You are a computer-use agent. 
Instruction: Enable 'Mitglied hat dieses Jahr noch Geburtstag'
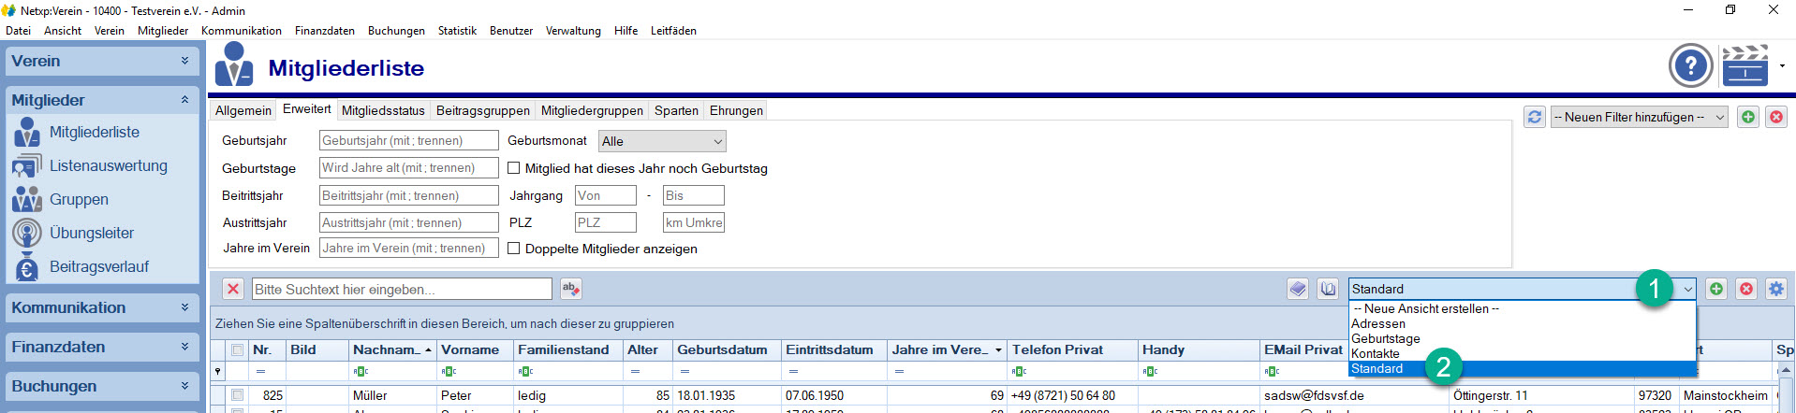coord(513,168)
